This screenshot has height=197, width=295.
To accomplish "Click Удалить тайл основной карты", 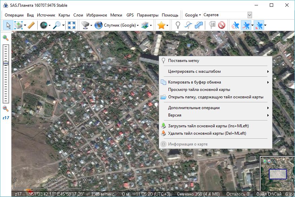I will point(207,133).
